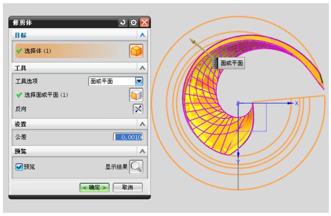Viewport: 331px width, 216px height.
Task: Click the 反向 label
Action: point(21,109)
